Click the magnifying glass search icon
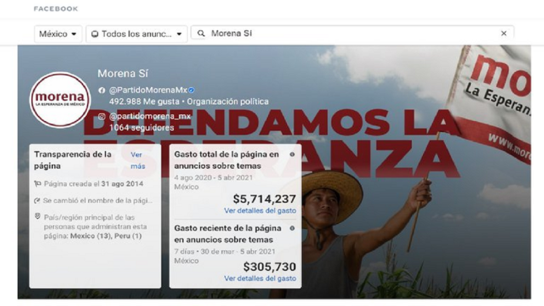 click(x=201, y=33)
